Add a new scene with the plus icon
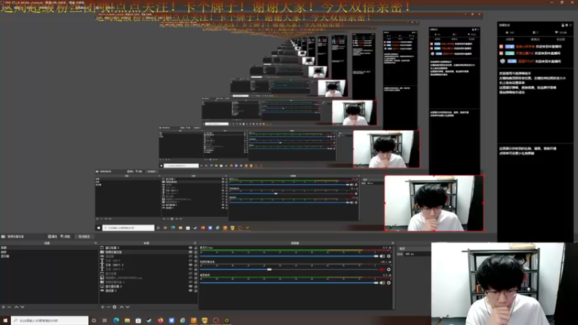578x325 pixels. tap(4, 307)
